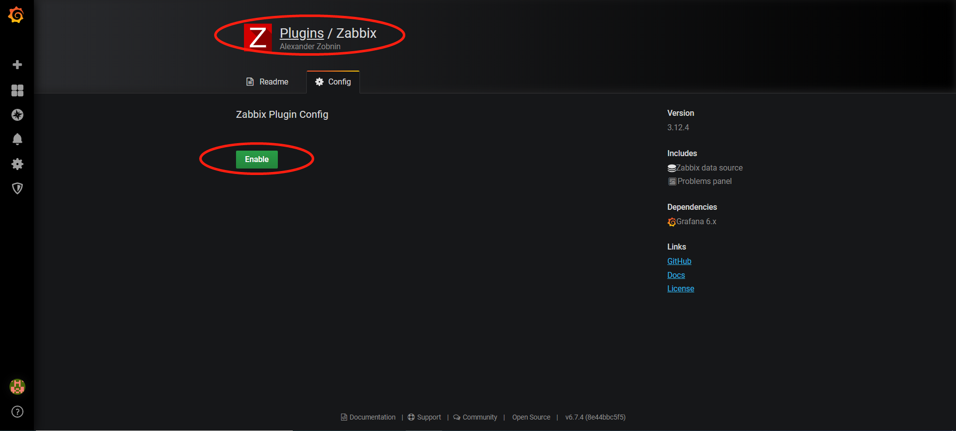
Task: Open the Grafana home logo
Action: click(16, 15)
